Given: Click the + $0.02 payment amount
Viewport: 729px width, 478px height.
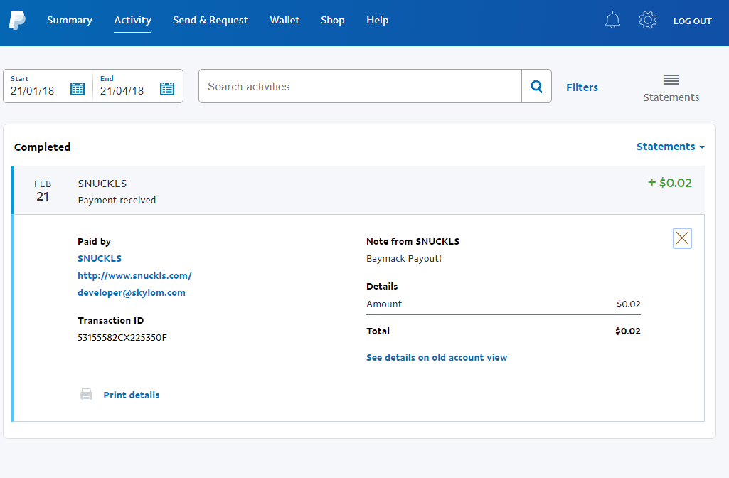Looking at the screenshot, I should click(x=670, y=183).
